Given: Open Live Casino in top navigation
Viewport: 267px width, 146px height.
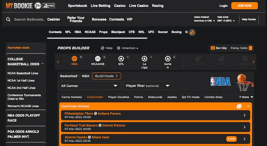Looking at the screenshot, I should (x=139, y=6).
